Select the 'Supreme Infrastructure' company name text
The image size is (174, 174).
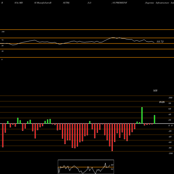click(x=157, y=3)
